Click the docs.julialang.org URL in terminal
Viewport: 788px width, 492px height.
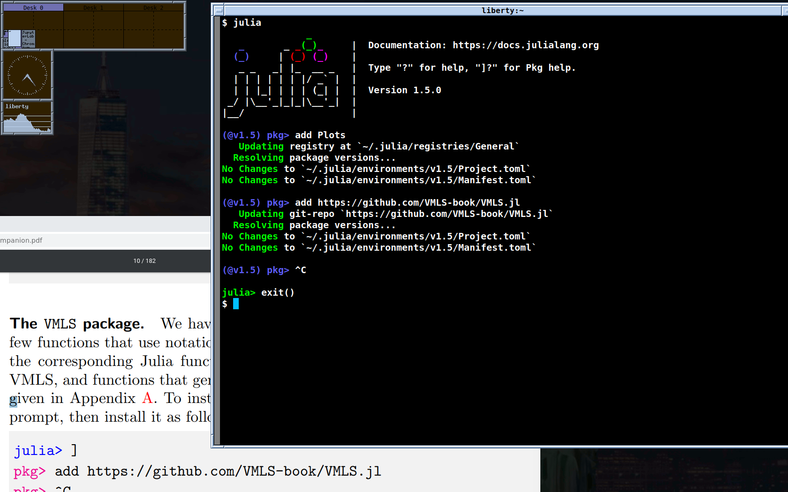pyautogui.click(x=525, y=45)
